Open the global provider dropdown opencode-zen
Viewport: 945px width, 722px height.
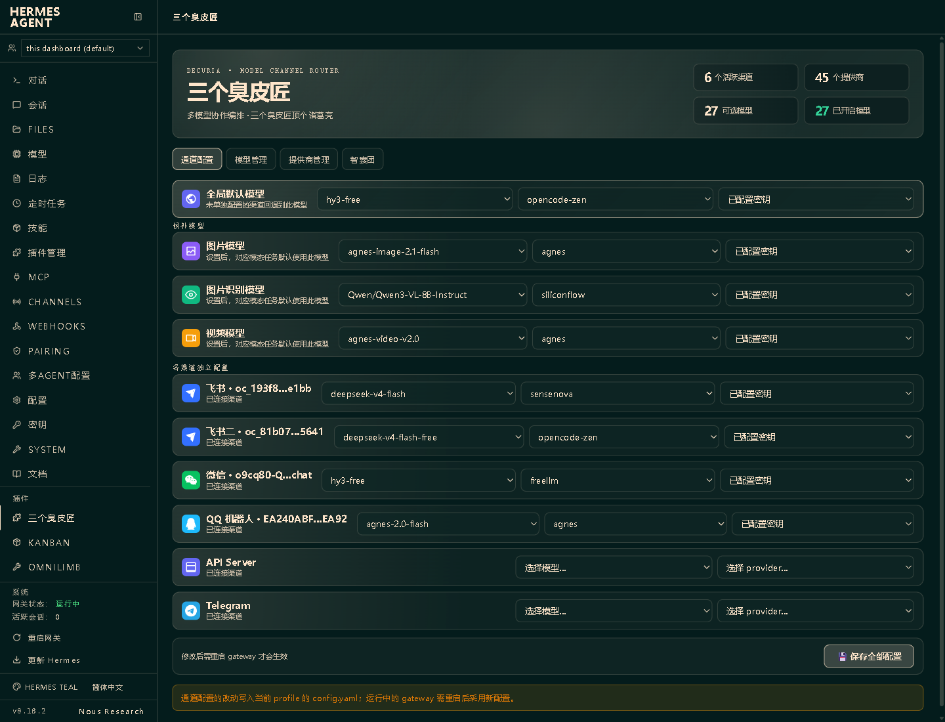pyautogui.click(x=616, y=200)
